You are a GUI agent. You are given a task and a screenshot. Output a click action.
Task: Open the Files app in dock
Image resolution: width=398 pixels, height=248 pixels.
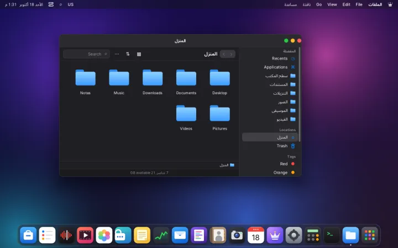tap(350, 235)
